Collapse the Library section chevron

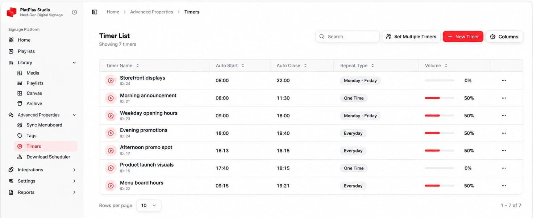click(x=74, y=63)
